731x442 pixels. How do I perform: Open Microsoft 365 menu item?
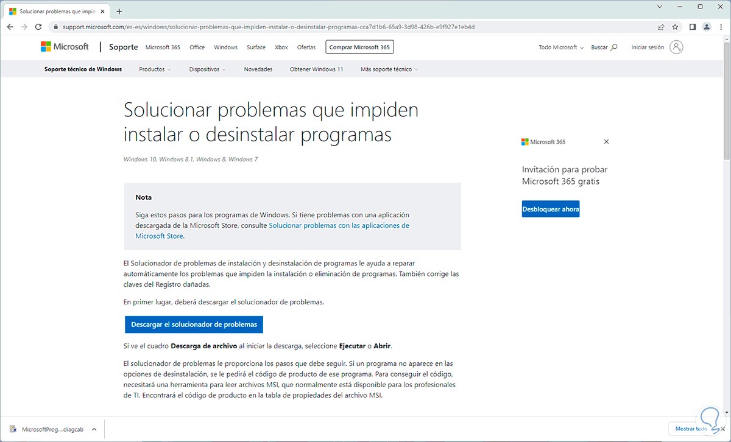[163, 47]
